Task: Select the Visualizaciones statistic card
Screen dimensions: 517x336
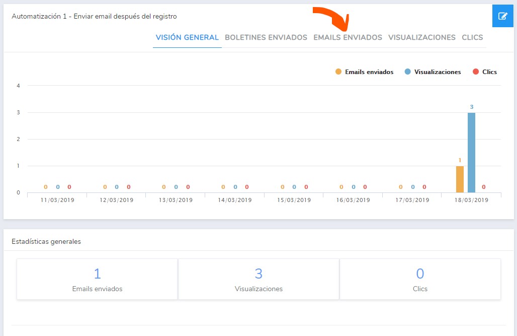Action: 258,279
